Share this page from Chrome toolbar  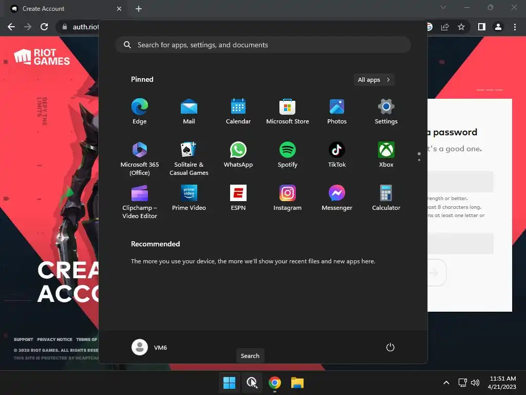pyautogui.click(x=445, y=27)
